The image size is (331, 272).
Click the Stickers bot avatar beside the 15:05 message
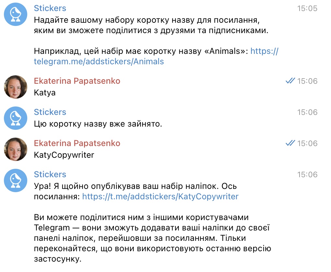coord(16,14)
